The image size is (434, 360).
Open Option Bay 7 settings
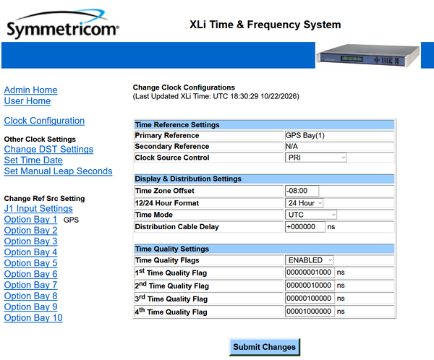30,285
